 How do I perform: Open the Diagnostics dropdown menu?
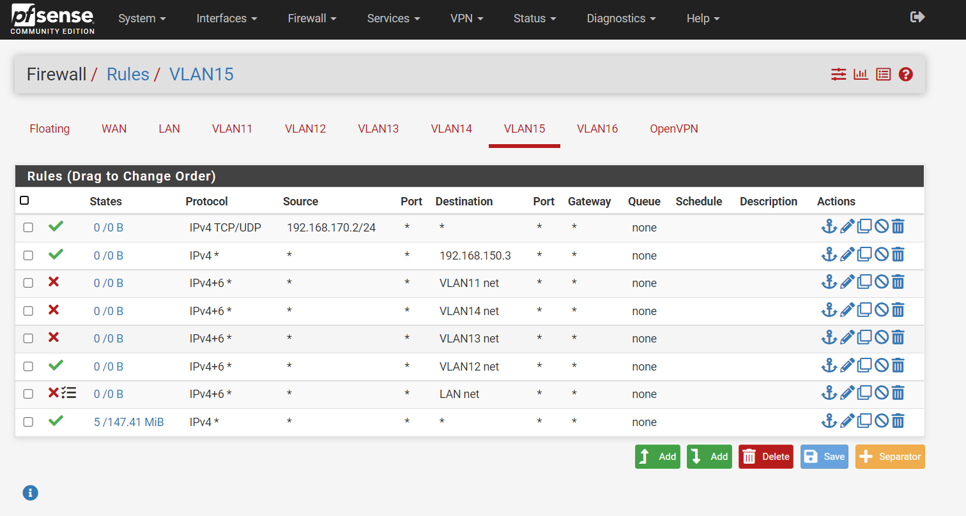tap(621, 18)
